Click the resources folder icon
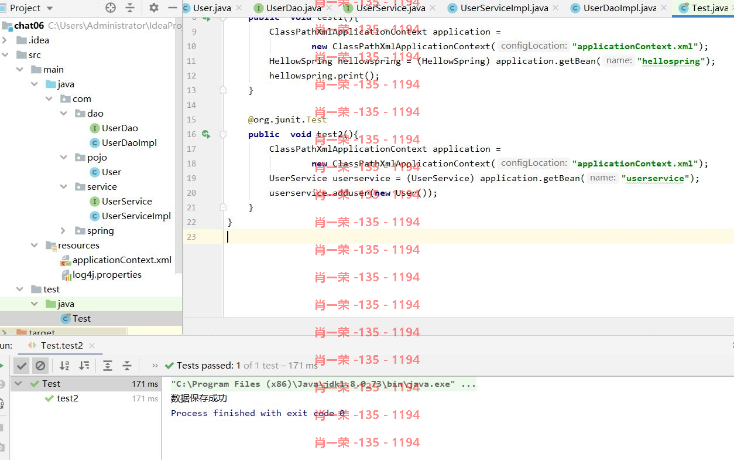 tap(51, 246)
